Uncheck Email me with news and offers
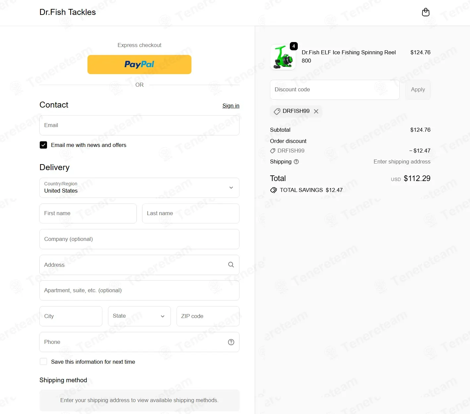The image size is (470, 414). pos(43,145)
